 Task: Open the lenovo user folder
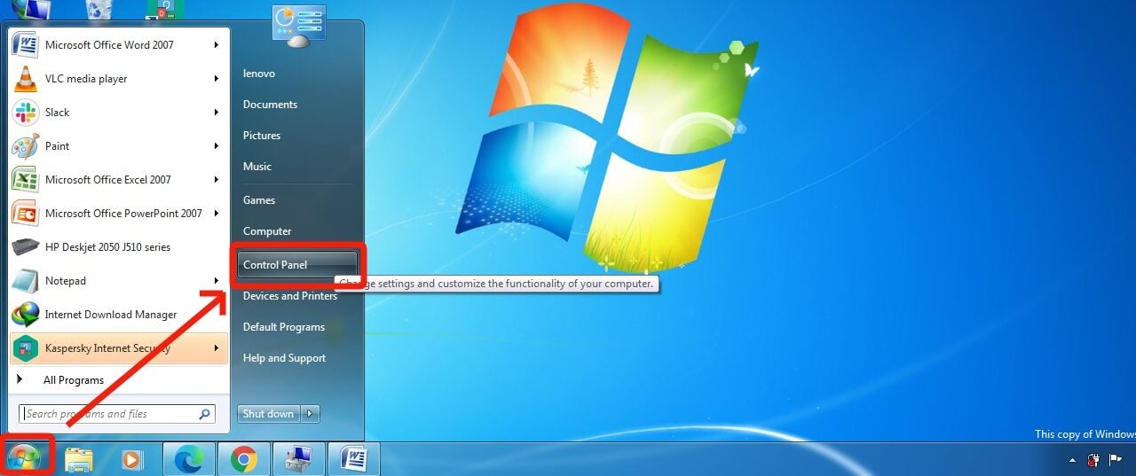tap(259, 74)
